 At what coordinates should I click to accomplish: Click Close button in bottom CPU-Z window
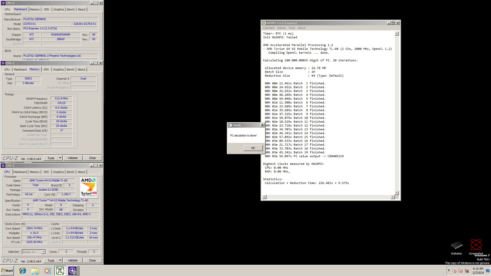point(92,261)
